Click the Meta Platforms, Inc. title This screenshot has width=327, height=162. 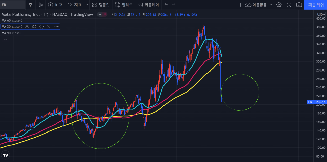(x=21, y=15)
